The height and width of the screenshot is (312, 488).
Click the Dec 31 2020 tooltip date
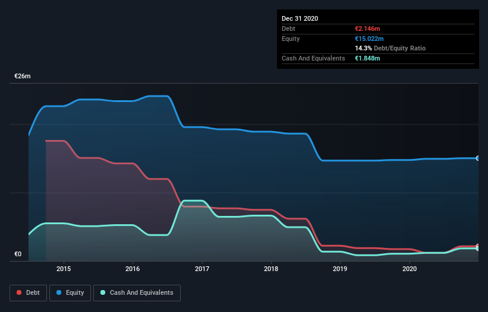pos(300,18)
